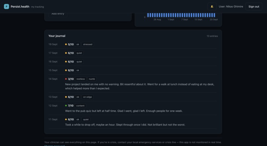This screenshot has width=267, height=146.
Task: Click the quiet tag on 17 Sept
Action: 79,53
